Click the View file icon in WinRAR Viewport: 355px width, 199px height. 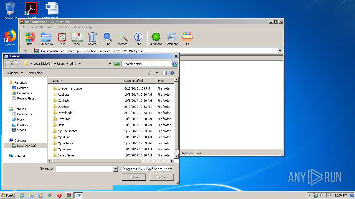click(77, 39)
